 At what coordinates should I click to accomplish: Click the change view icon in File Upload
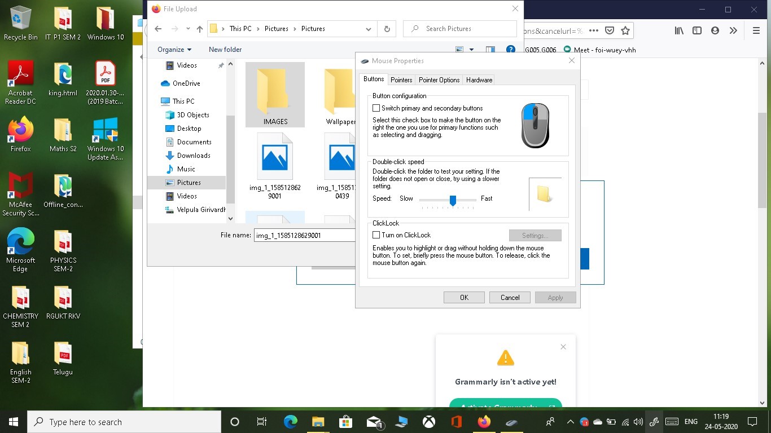[x=459, y=50]
